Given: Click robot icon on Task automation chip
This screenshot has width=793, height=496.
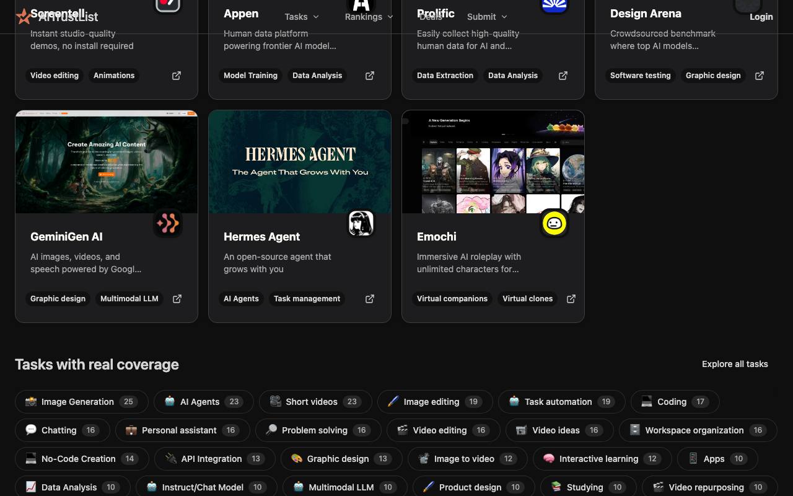Looking at the screenshot, I should pos(514,402).
